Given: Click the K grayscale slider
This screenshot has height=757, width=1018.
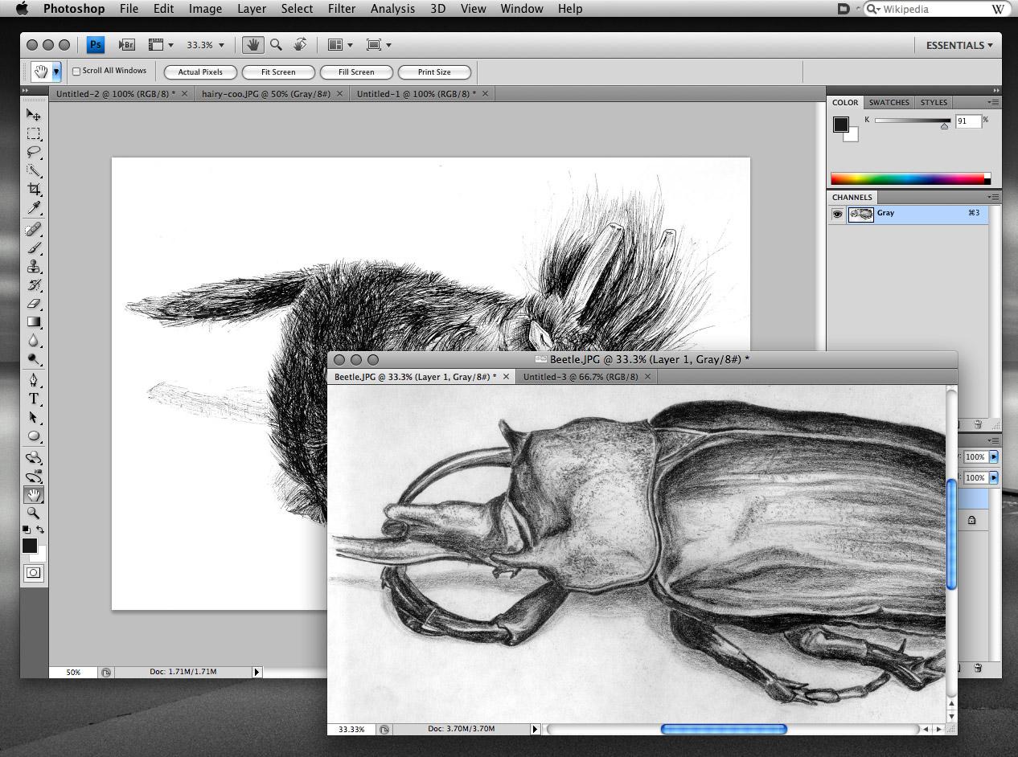Looking at the screenshot, I should [912, 121].
